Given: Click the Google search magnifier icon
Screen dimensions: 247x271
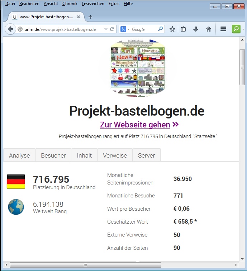Looking at the screenshot, I should [160, 29].
